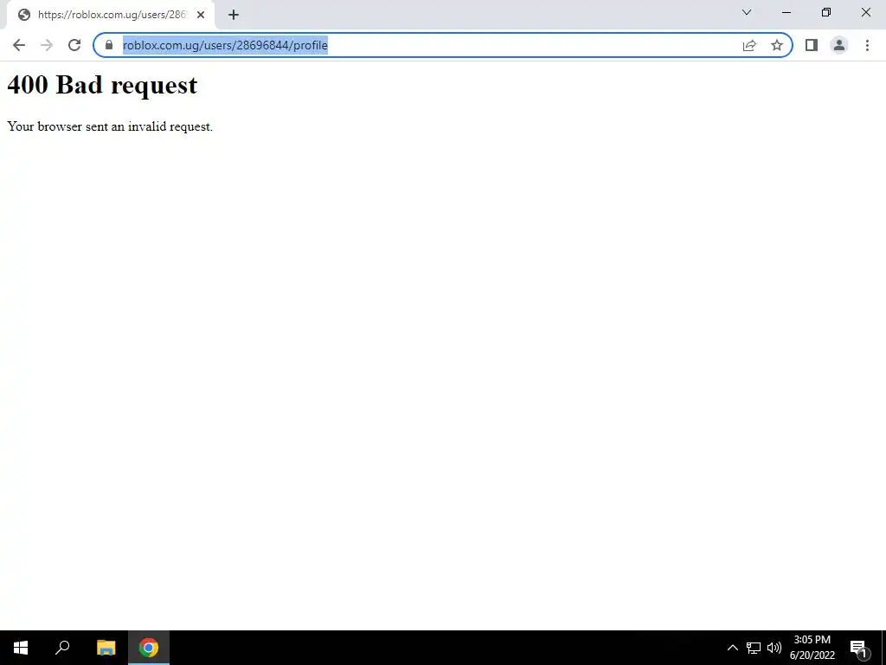Open Windows taskbar search
The height and width of the screenshot is (665, 886).
[62, 648]
